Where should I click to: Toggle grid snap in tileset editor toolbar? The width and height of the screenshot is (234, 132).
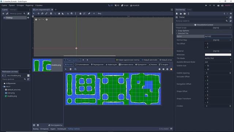[x=75, y=69]
